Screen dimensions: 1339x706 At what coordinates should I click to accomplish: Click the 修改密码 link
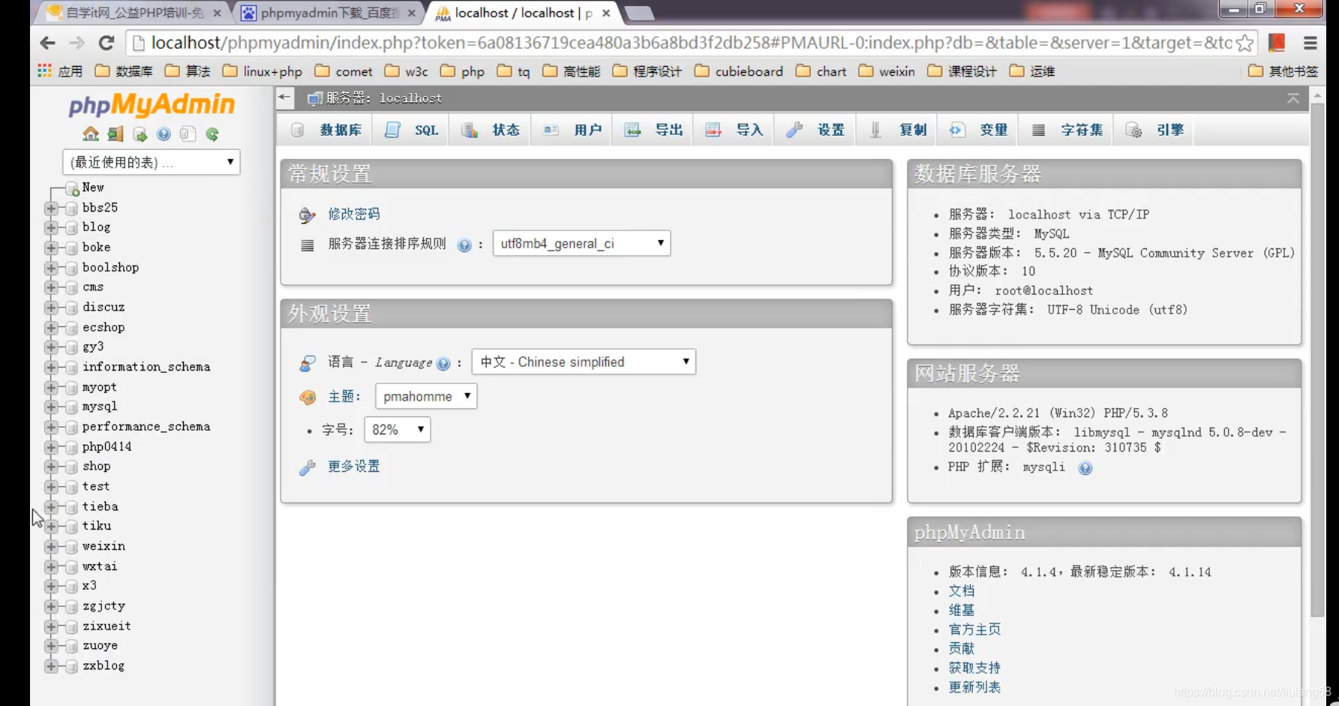354,214
